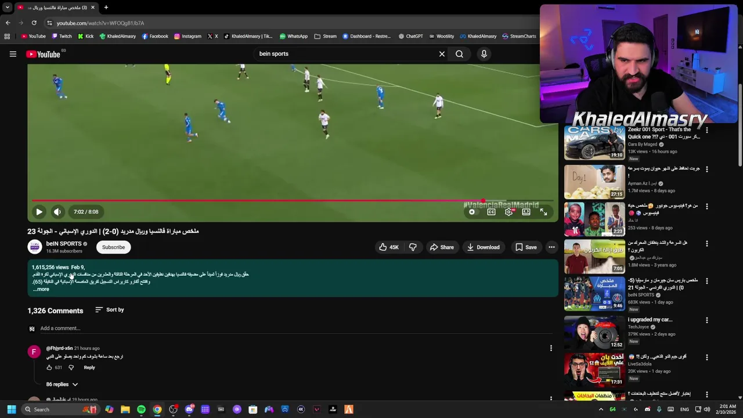The height and width of the screenshot is (418, 743).
Task: Open options for 7:05 video row
Action: pyautogui.click(x=706, y=243)
